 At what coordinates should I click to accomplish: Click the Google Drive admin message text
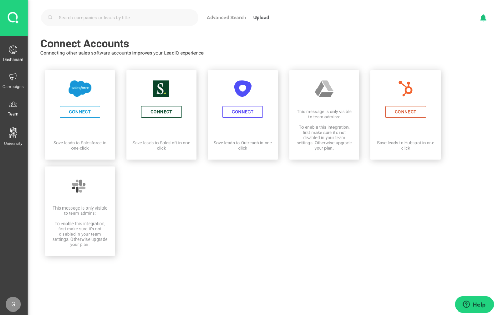tap(324, 130)
